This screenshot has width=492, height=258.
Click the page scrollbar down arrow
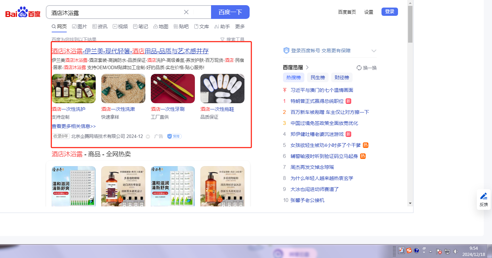coord(410,203)
